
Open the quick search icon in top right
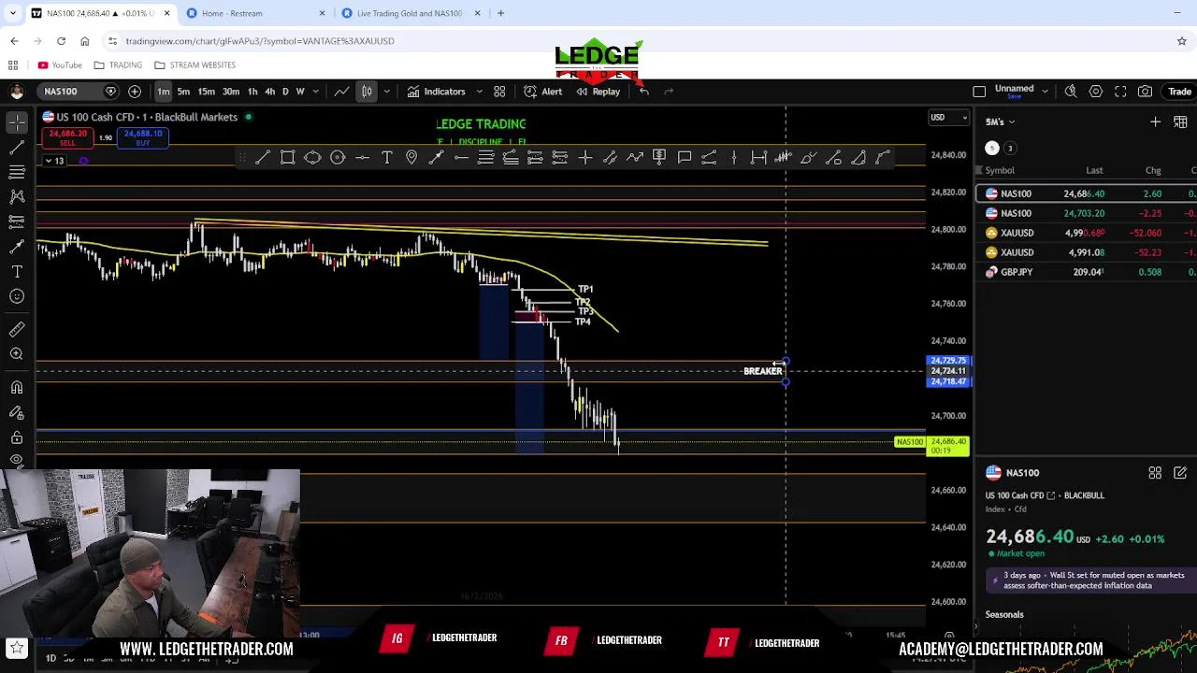(1071, 92)
